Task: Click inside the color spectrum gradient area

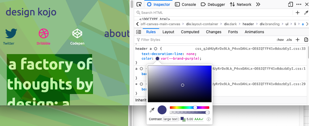Action: [x=180, y=84]
